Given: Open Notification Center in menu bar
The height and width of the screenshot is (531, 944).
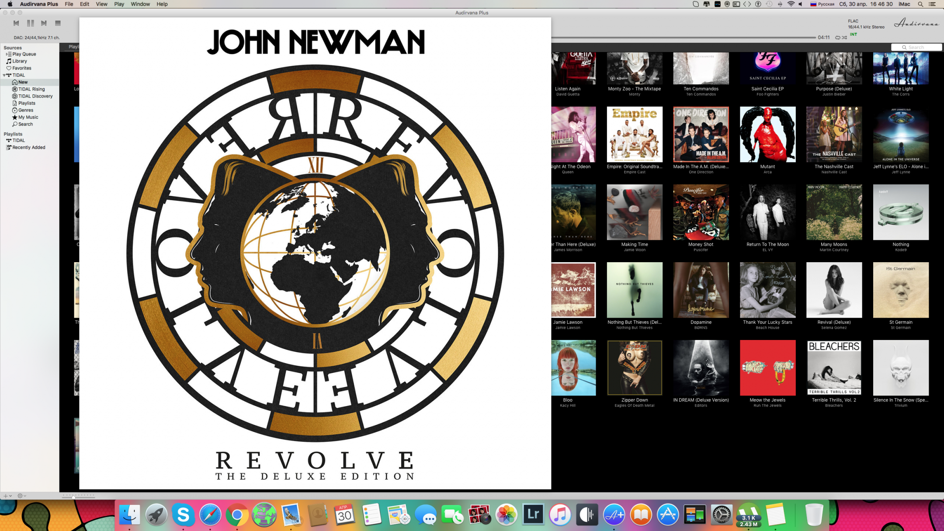Looking at the screenshot, I should tap(932, 4).
